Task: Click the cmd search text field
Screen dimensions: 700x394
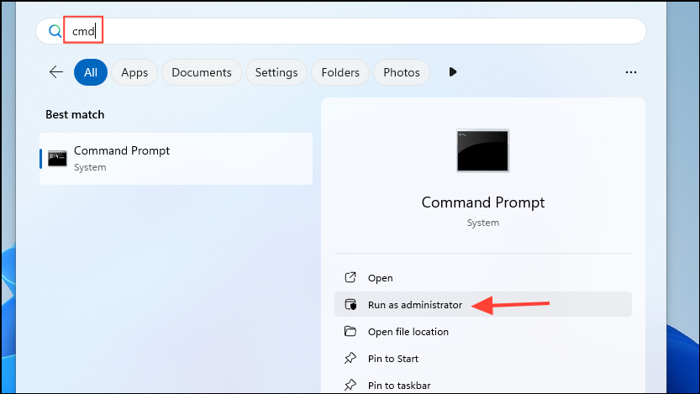Action: (x=341, y=31)
